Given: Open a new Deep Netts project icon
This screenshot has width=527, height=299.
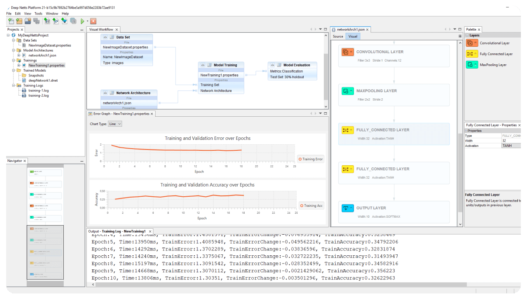Looking at the screenshot, I should (19, 21).
